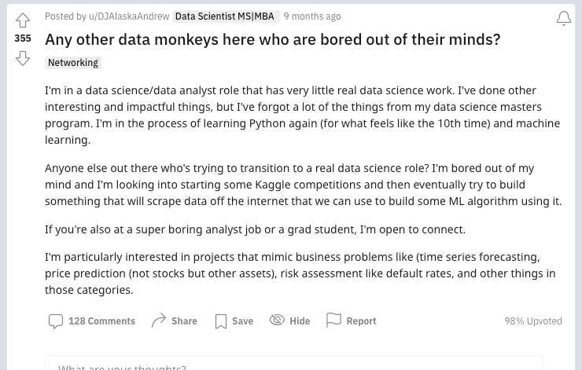Downvote the data monkeys post
582x370 pixels.
click(x=23, y=59)
